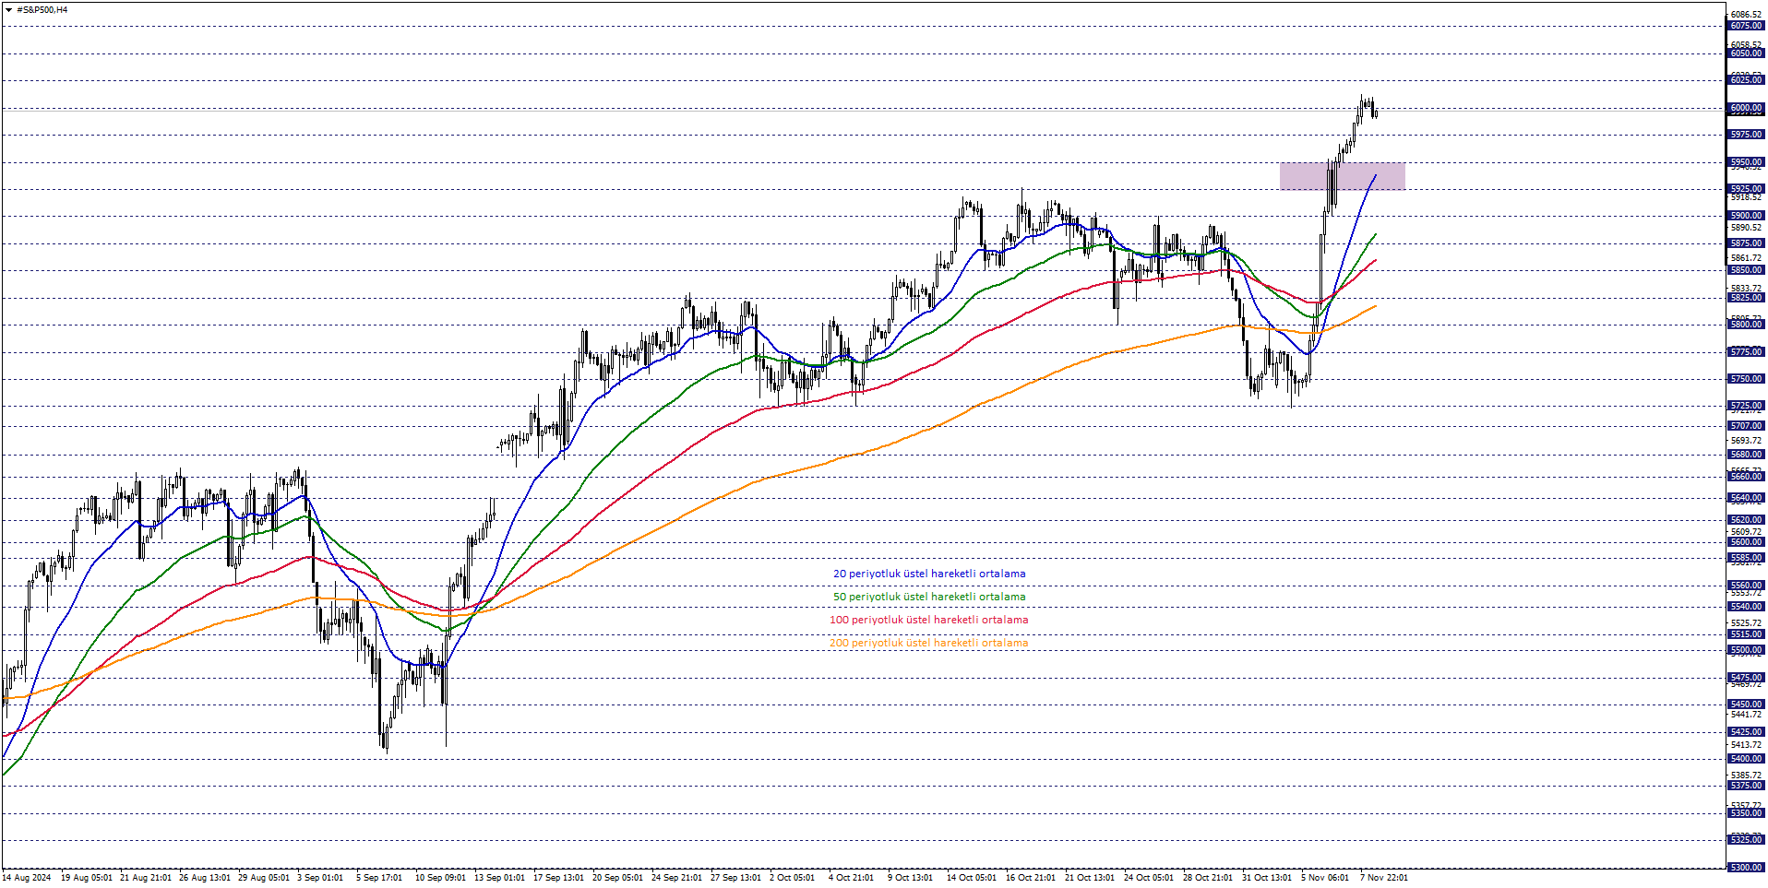Click the 100 periyotluk üstel hareketli ortalama label

click(928, 620)
